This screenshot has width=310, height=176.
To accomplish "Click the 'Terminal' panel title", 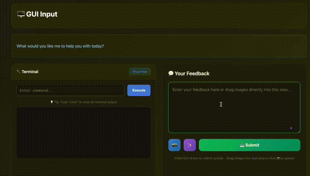I will (x=30, y=72).
